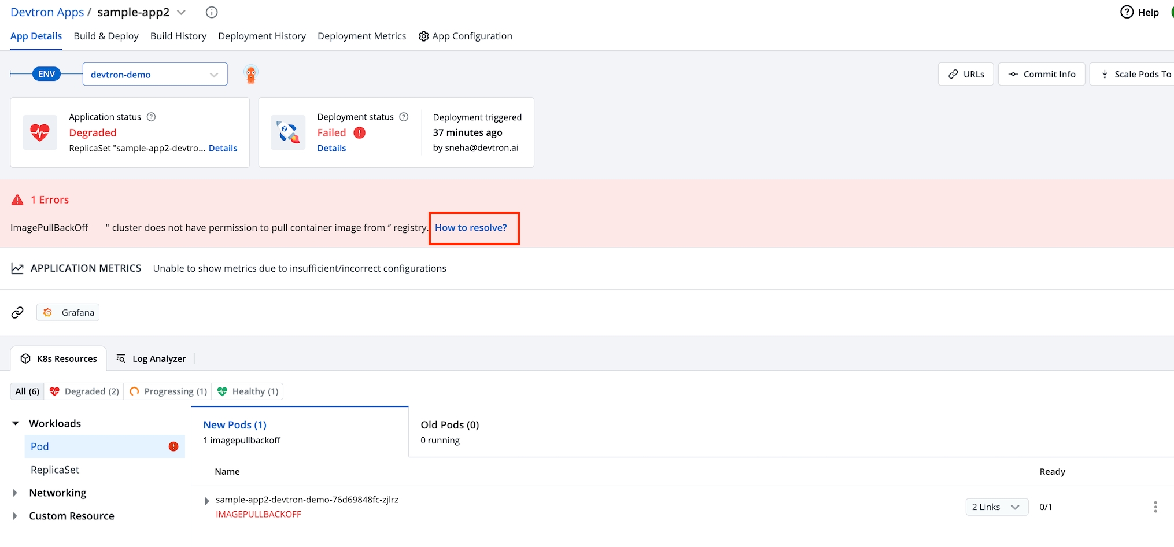Click the 1 Errors heading
The width and height of the screenshot is (1174, 547).
pos(50,199)
